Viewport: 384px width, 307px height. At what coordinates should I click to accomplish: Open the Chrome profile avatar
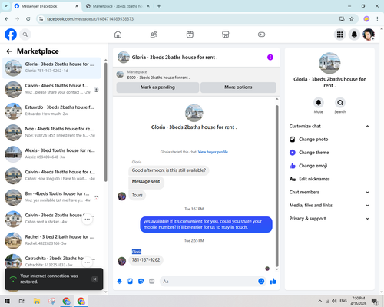[x=366, y=19]
